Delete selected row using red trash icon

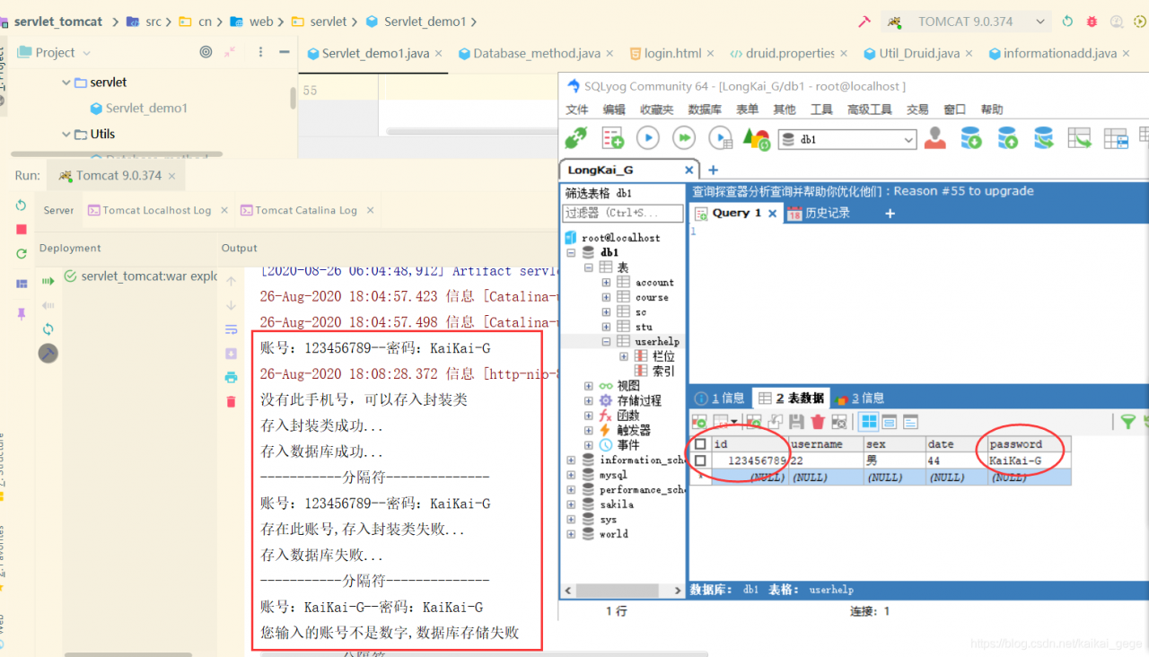[818, 421]
